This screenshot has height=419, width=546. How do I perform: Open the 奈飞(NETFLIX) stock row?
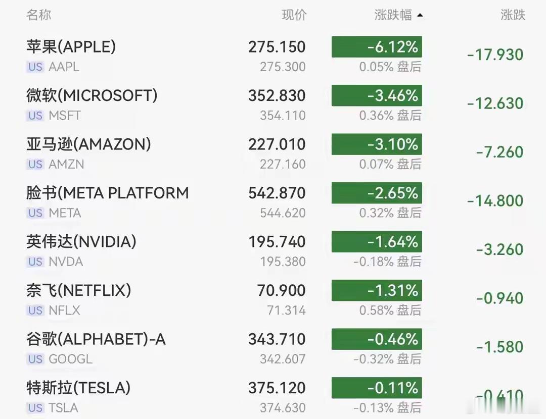tap(273, 299)
